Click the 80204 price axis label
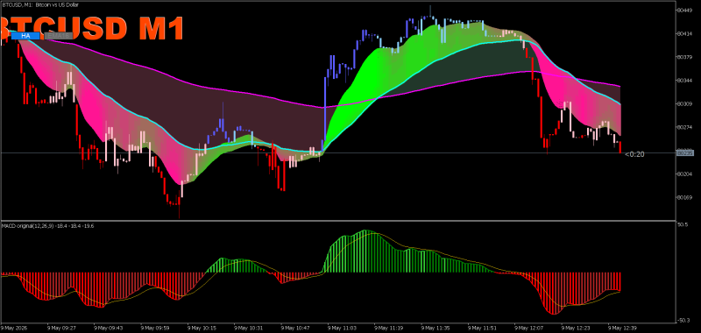This screenshot has width=701, height=333. click(685, 174)
